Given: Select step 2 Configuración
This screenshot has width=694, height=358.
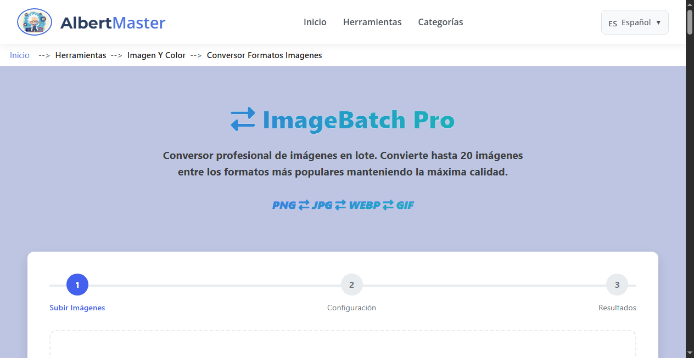Looking at the screenshot, I should (x=351, y=285).
